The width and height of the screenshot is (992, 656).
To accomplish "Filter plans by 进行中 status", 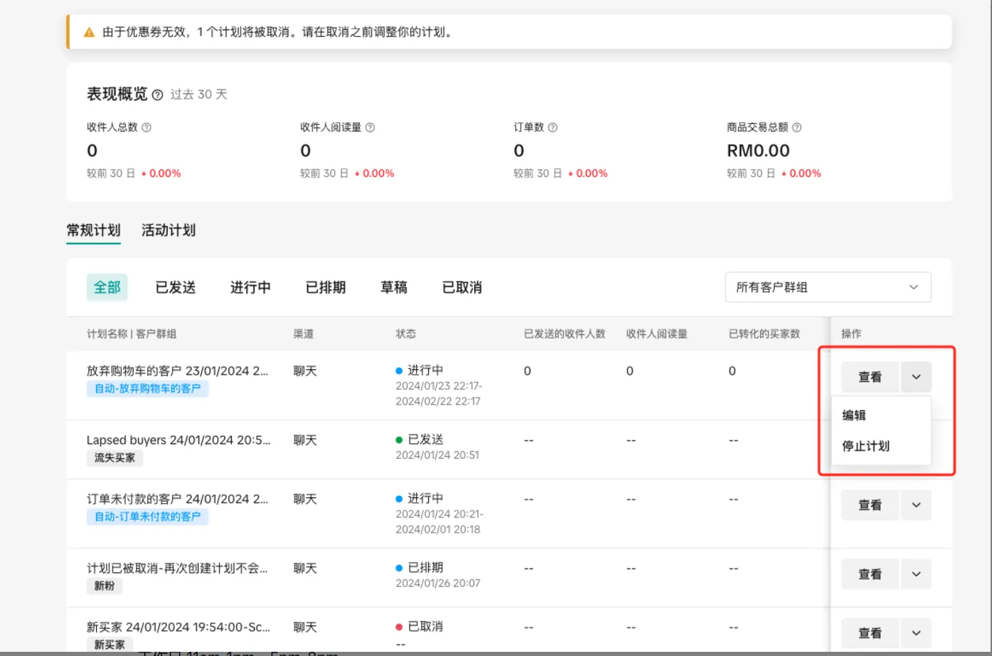I will click(251, 287).
